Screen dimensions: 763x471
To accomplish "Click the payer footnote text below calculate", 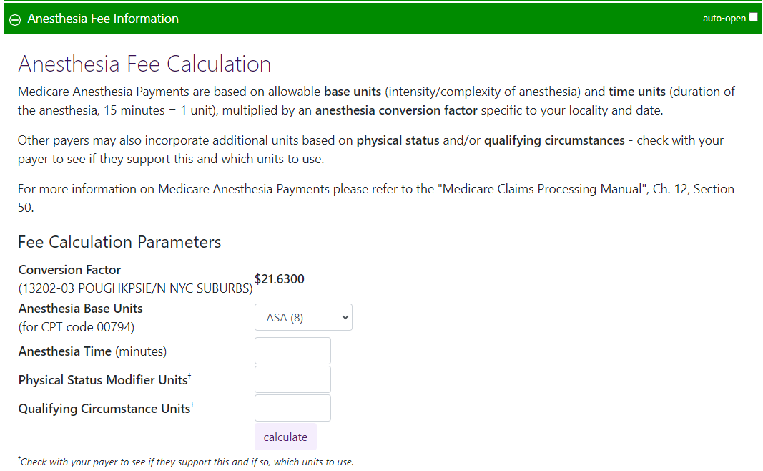I will pyautogui.click(x=186, y=462).
